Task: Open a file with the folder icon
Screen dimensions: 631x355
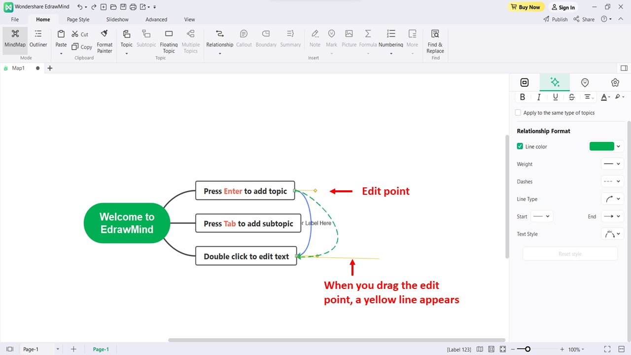Action: click(113, 7)
